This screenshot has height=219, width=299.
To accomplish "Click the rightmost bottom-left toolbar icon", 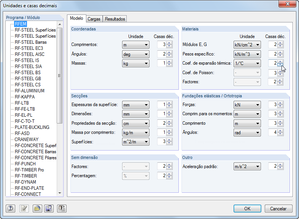I will point(62,208).
